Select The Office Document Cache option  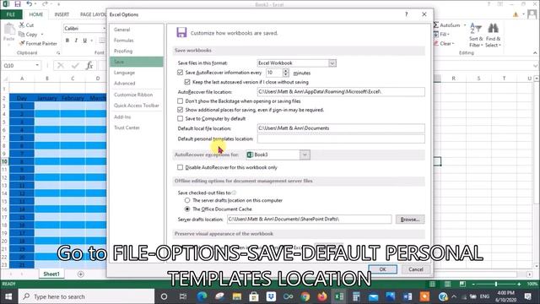coord(187,209)
